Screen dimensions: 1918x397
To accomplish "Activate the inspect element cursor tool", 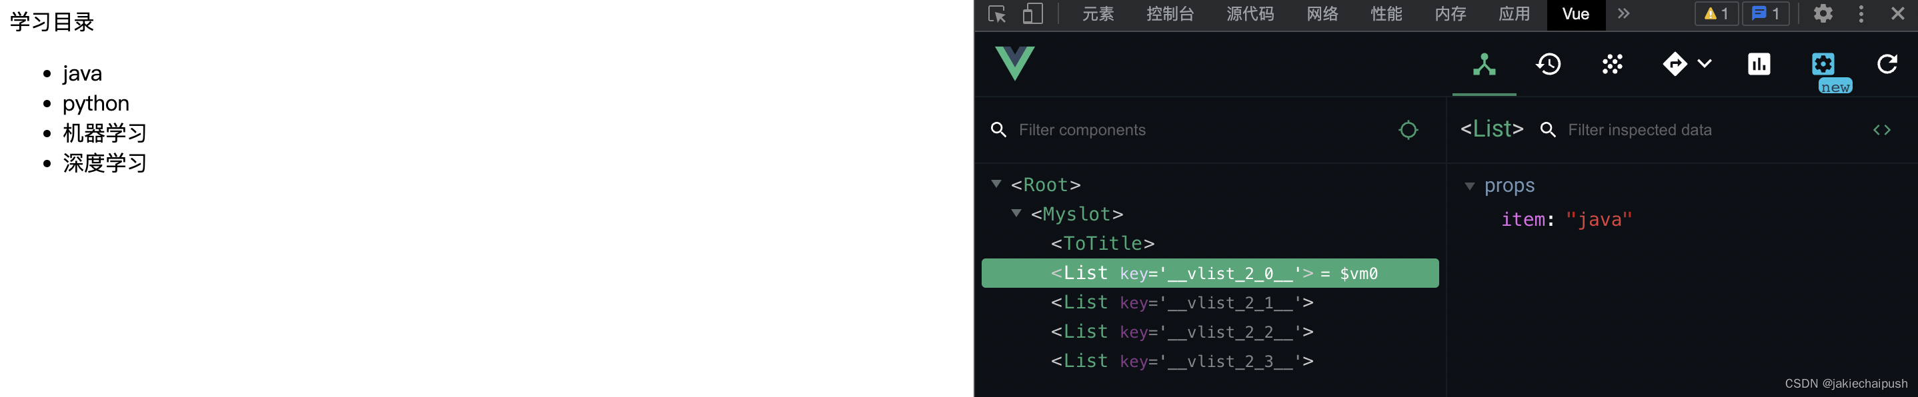I will (996, 13).
